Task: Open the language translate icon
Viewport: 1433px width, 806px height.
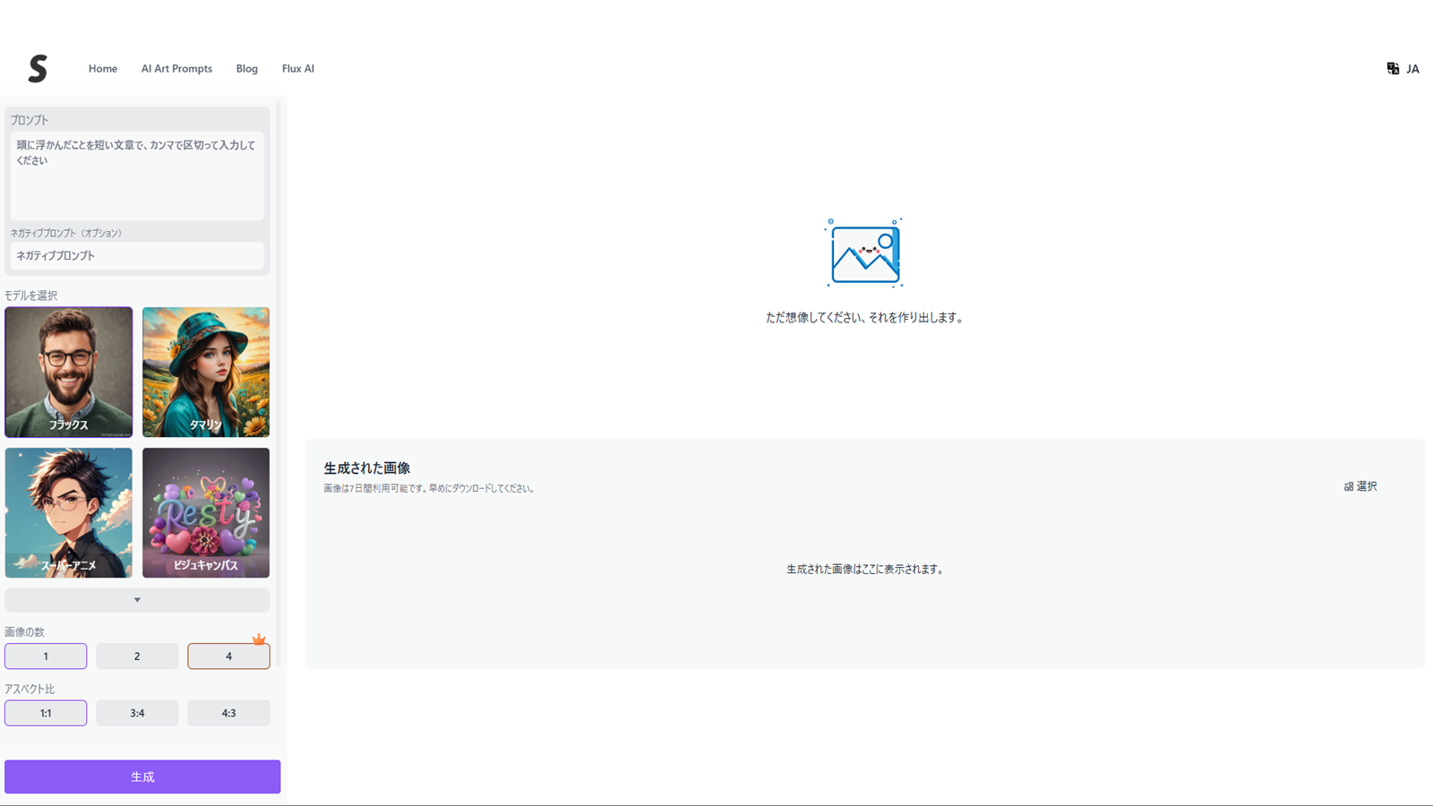Action: (x=1393, y=69)
